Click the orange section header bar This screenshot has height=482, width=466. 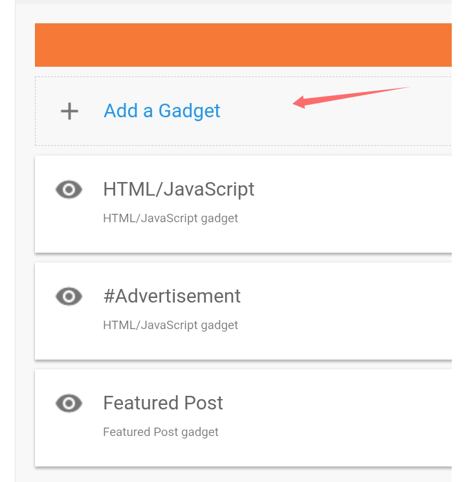[x=243, y=45]
